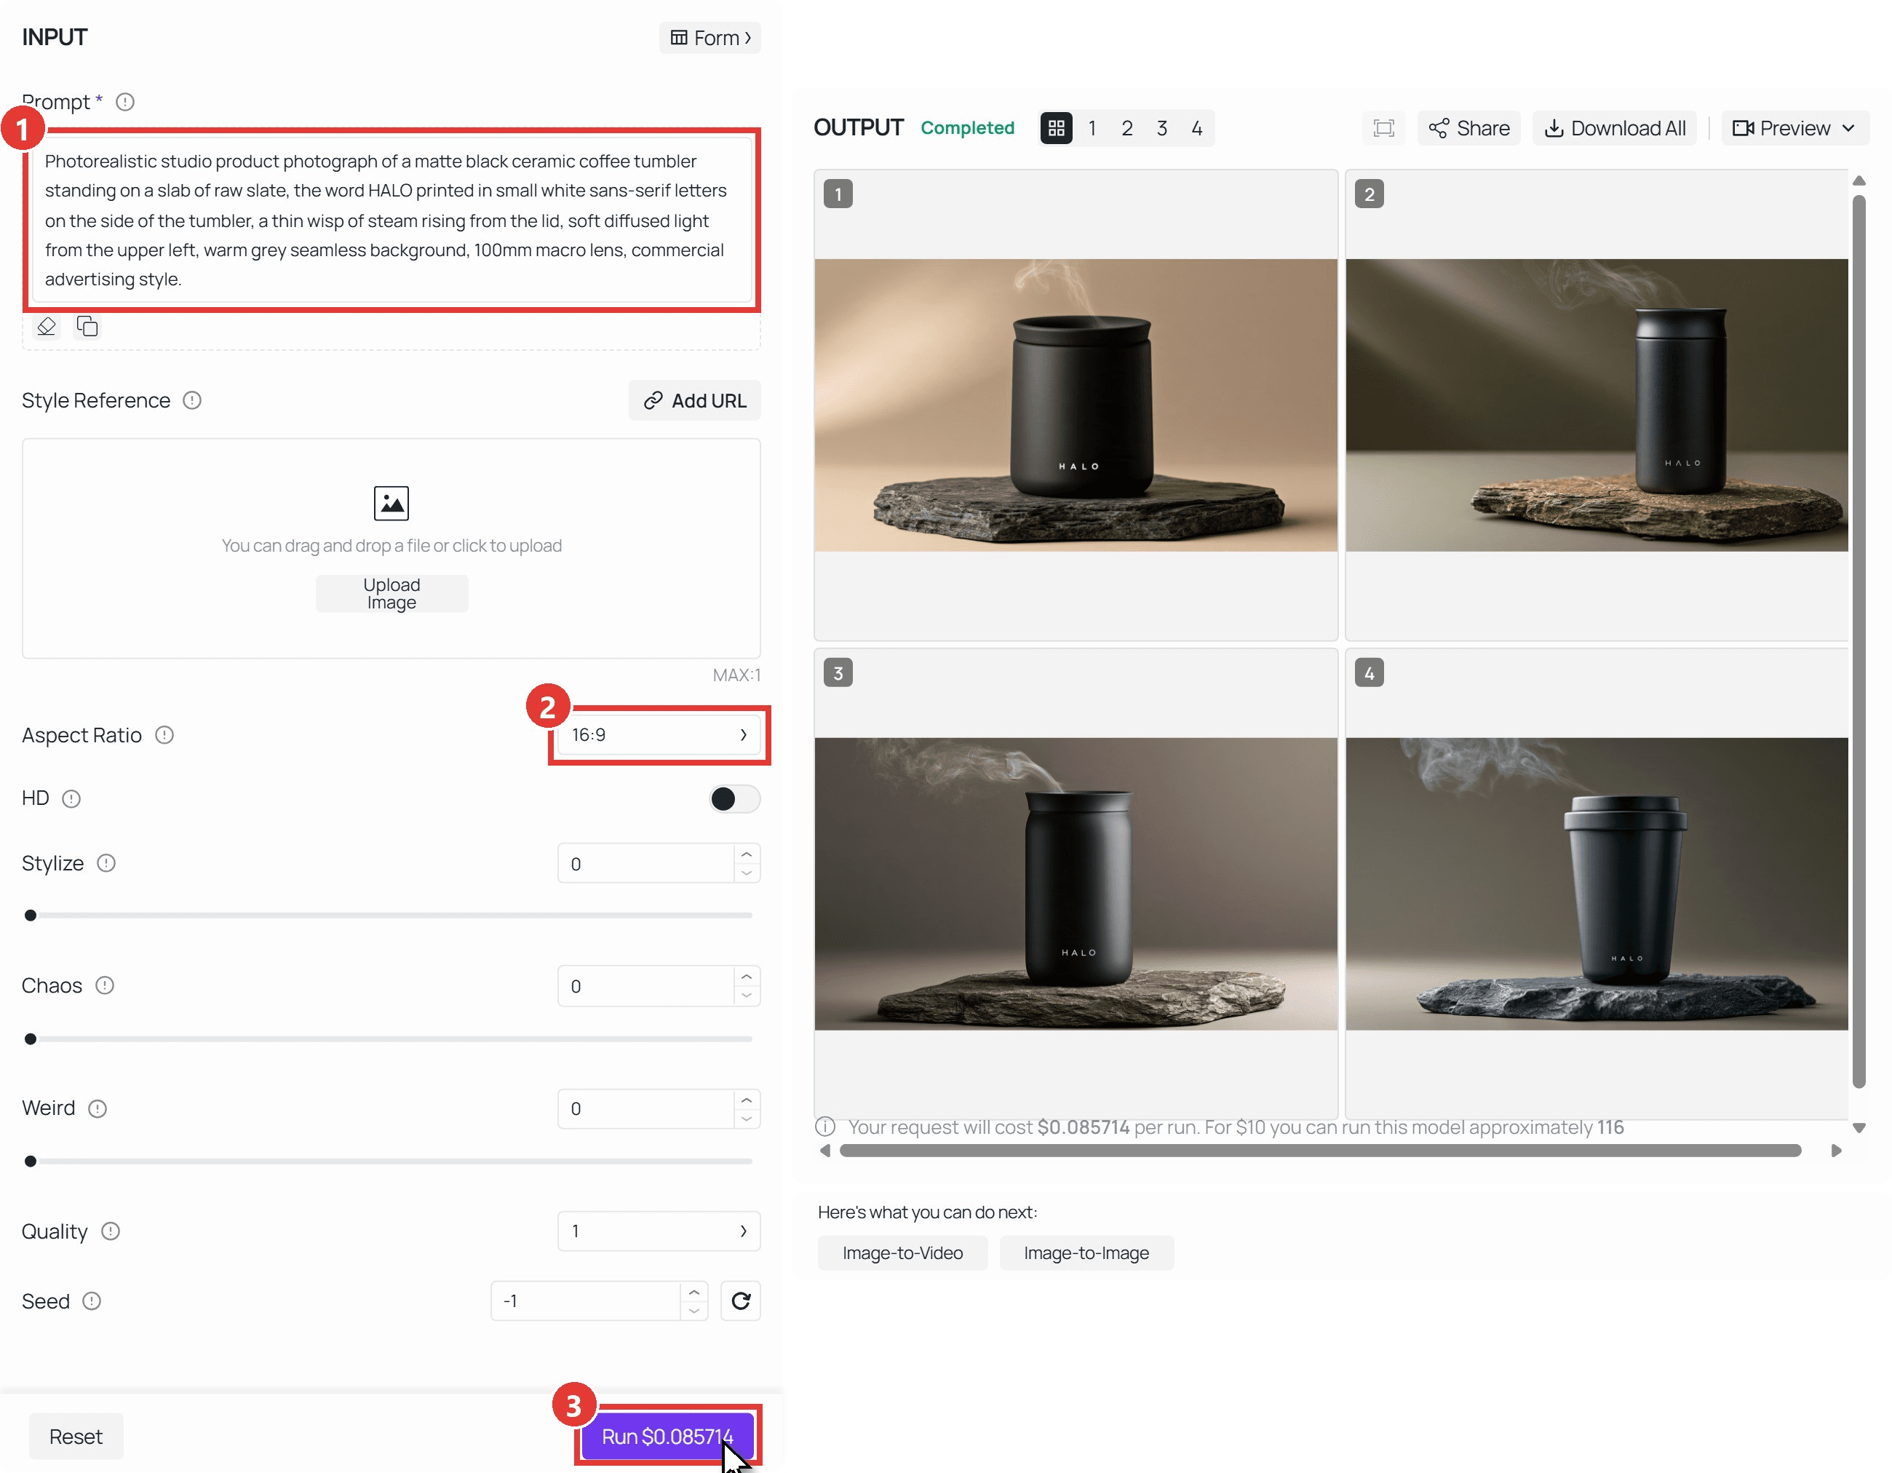Switch to output image tab 3
1892x1473 pixels.
click(x=1161, y=128)
